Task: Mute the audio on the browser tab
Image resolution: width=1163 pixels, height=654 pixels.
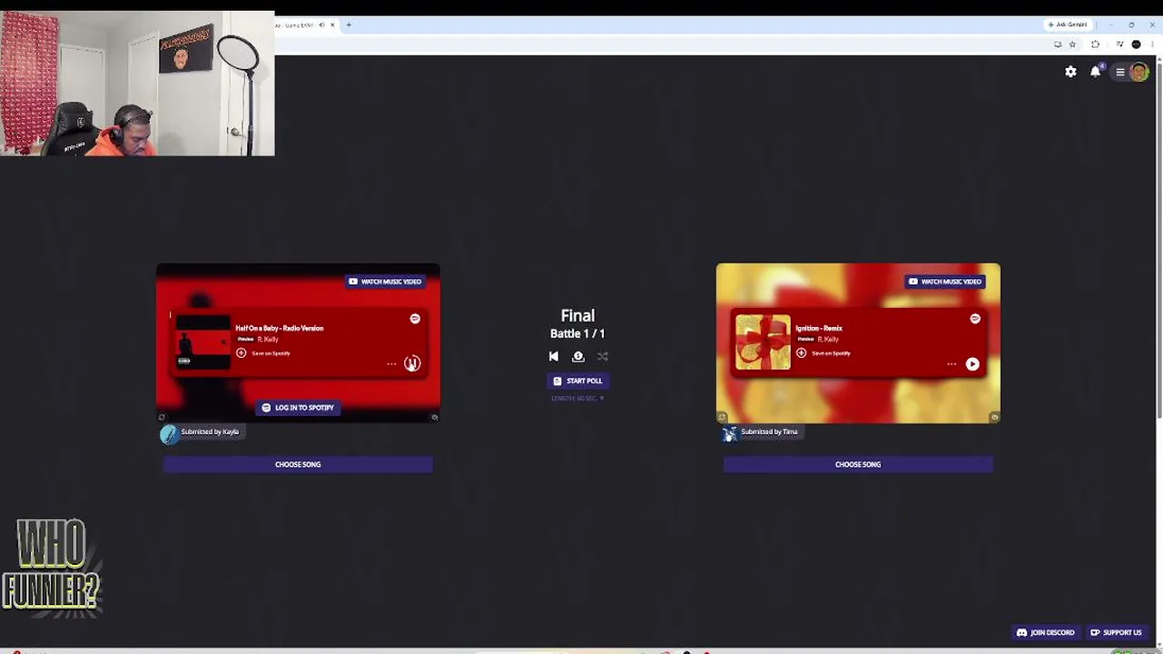Action: [x=321, y=25]
